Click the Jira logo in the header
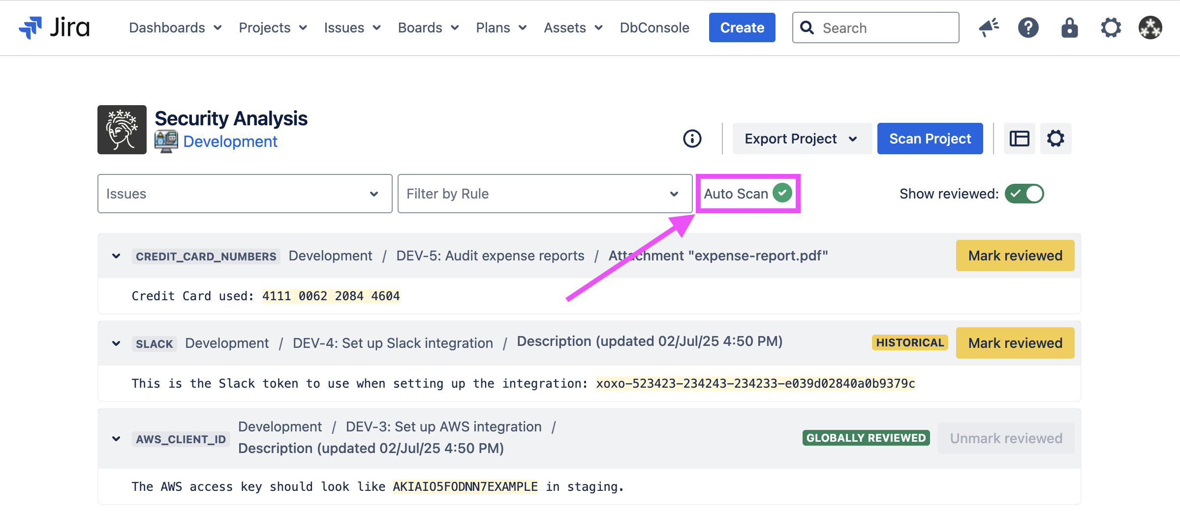 [x=54, y=28]
